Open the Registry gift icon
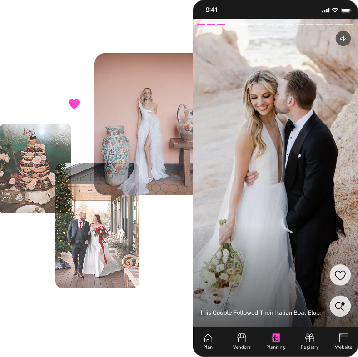This screenshot has height=357, width=358. pyautogui.click(x=309, y=338)
